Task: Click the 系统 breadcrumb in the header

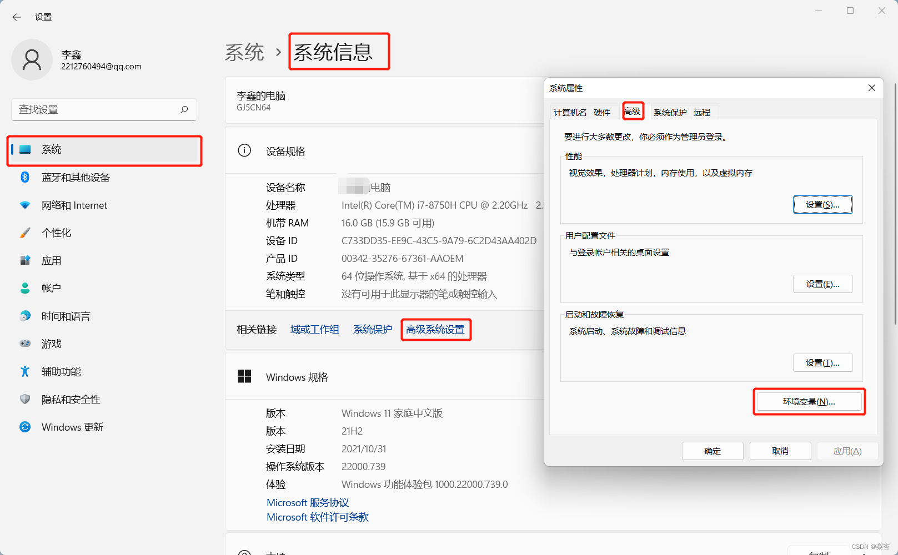Action: pos(244,52)
